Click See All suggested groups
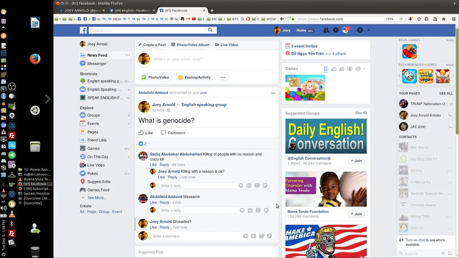This screenshot has width=459, height=258. (361, 113)
